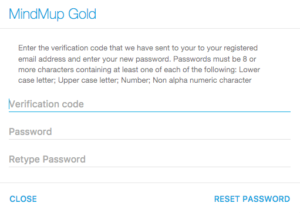This screenshot has height=213, width=300.
Task: Click the CLOSE button
Action: (x=23, y=199)
